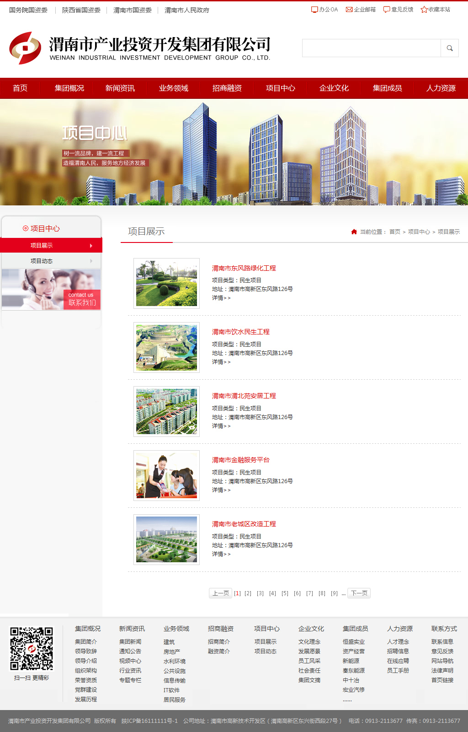Click footer link 在线应聘

coord(398,661)
